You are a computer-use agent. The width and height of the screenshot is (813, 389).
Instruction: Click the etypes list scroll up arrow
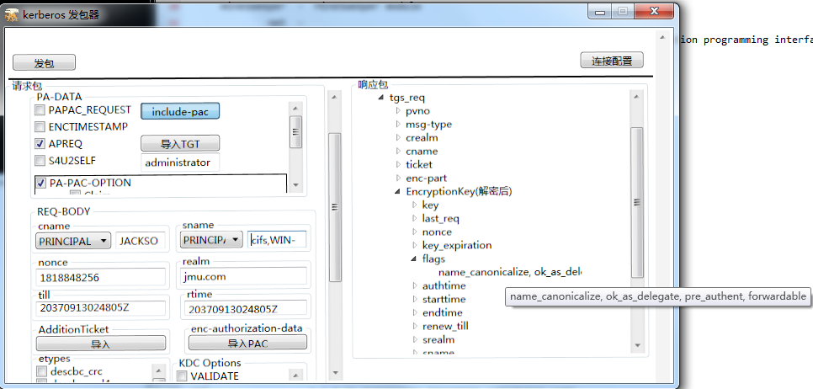[159, 370]
